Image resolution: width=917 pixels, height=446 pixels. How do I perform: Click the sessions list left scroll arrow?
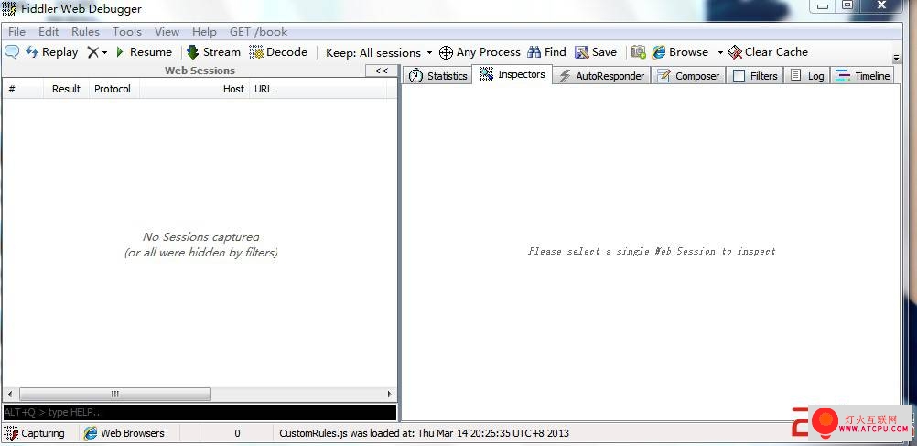click(x=9, y=394)
